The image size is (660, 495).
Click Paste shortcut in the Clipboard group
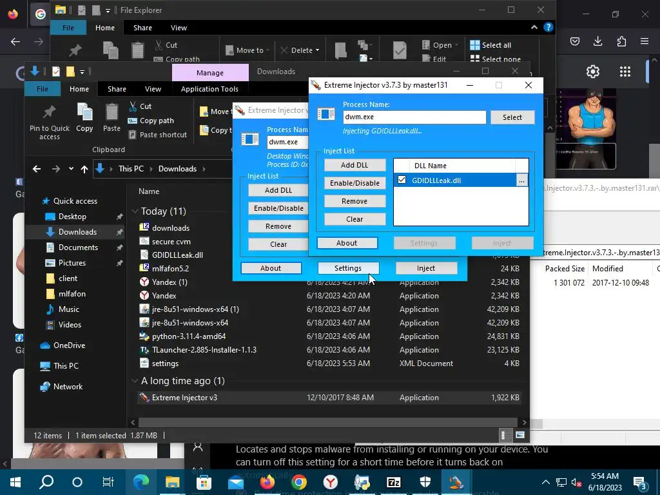pos(157,135)
